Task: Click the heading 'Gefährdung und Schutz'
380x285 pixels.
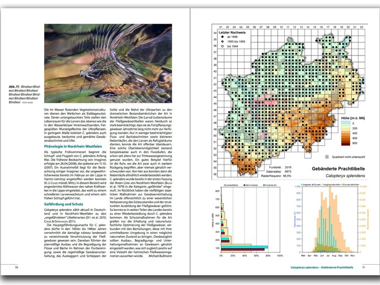Action: [x=63, y=204]
